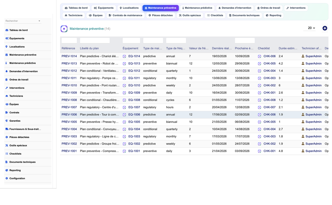Open the PREV-1014 reference link

[x=69, y=56]
